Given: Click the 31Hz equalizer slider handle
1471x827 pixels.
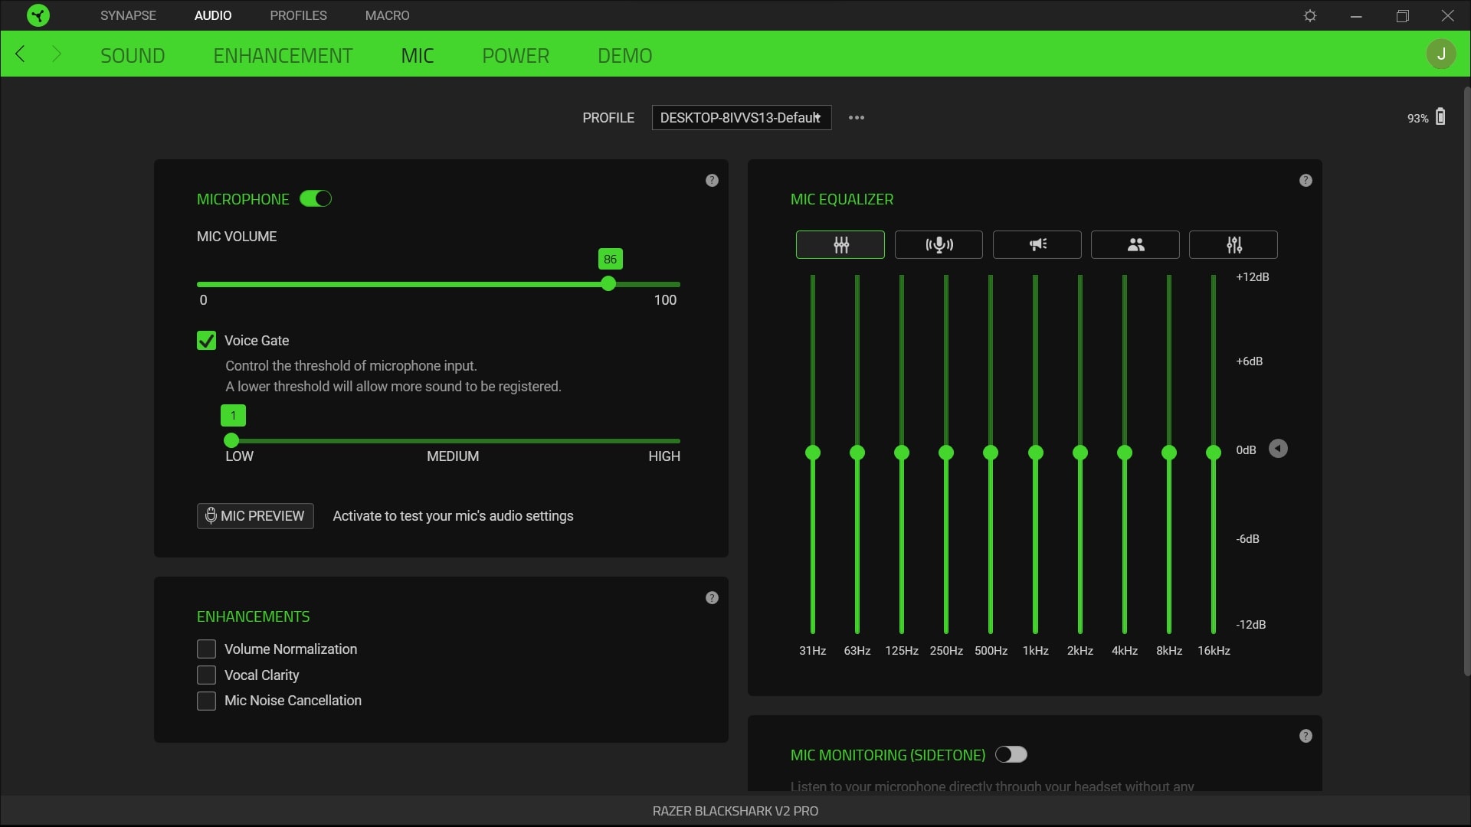Looking at the screenshot, I should (813, 453).
